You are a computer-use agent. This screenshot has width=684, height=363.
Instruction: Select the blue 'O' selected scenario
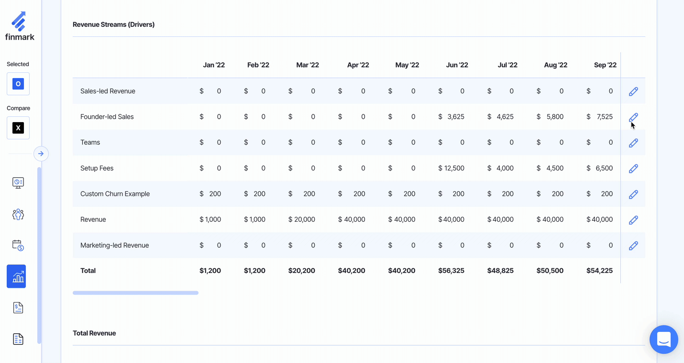[x=18, y=84]
